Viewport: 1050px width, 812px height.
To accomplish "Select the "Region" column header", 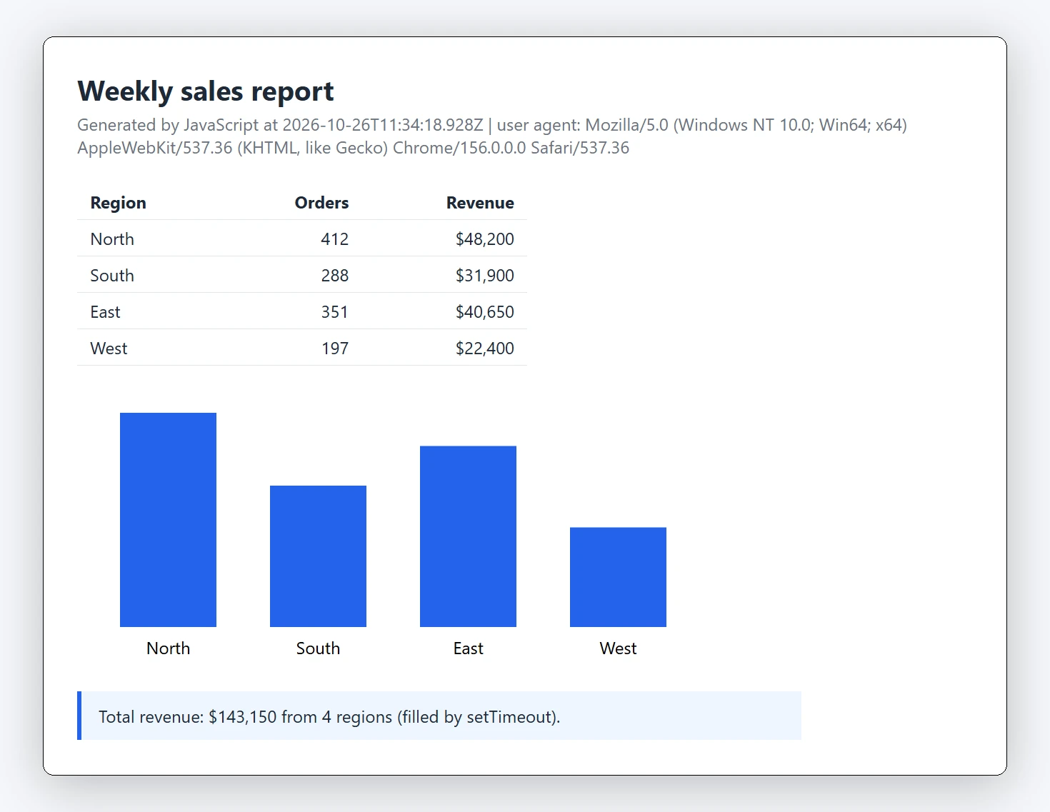I will pos(118,203).
